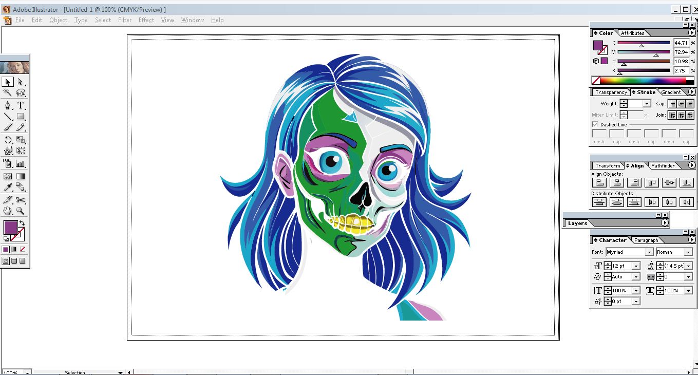Switch to Full Screen Mode

click(22, 261)
